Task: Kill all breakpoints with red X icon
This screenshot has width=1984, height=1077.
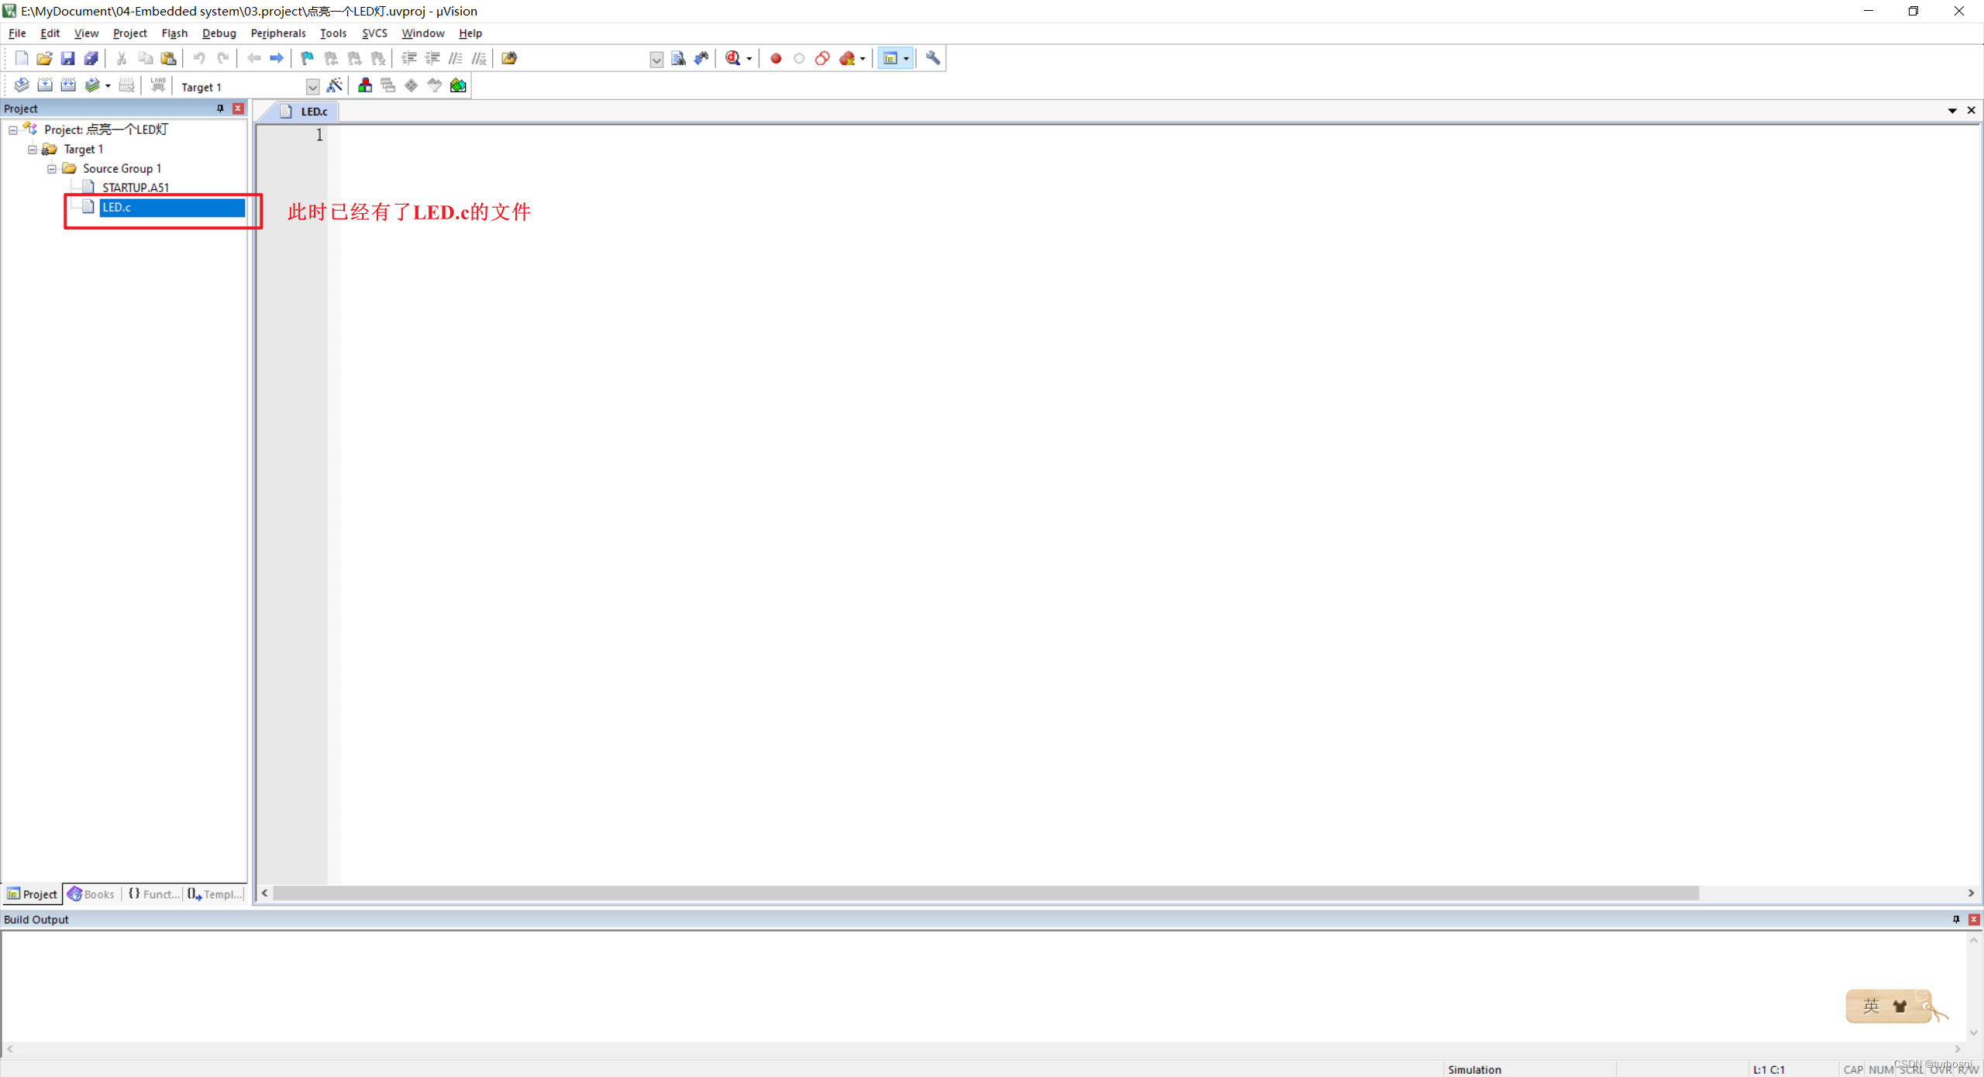Action: (846, 58)
